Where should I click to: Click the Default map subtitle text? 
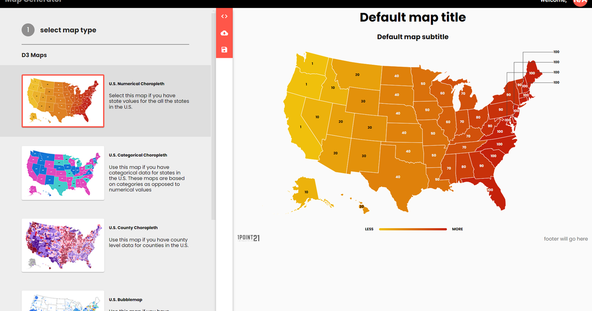[x=412, y=37]
